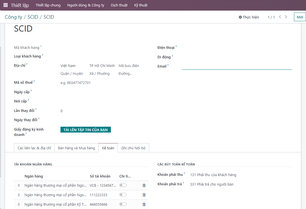Click the Chi ti... column header
Image resolution: width=306 pixels, height=209 pixels.
point(125,176)
